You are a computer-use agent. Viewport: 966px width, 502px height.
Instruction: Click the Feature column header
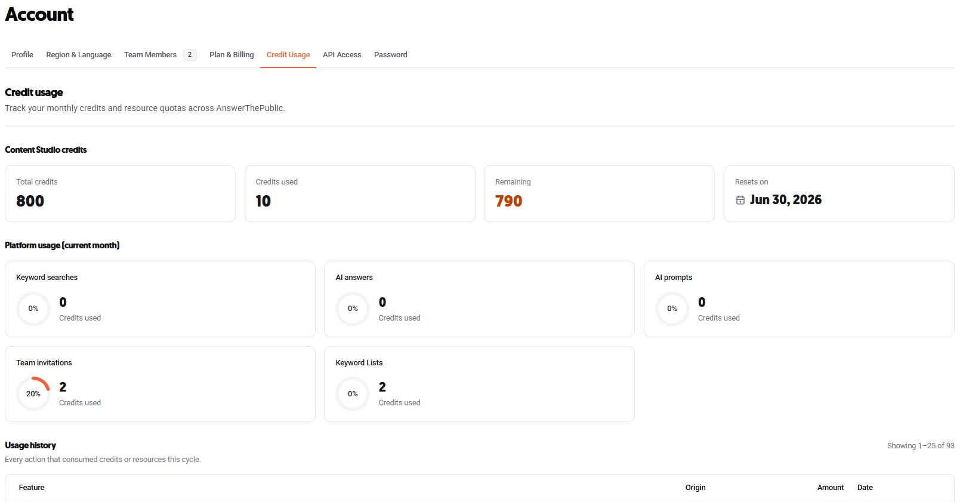click(x=32, y=488)
